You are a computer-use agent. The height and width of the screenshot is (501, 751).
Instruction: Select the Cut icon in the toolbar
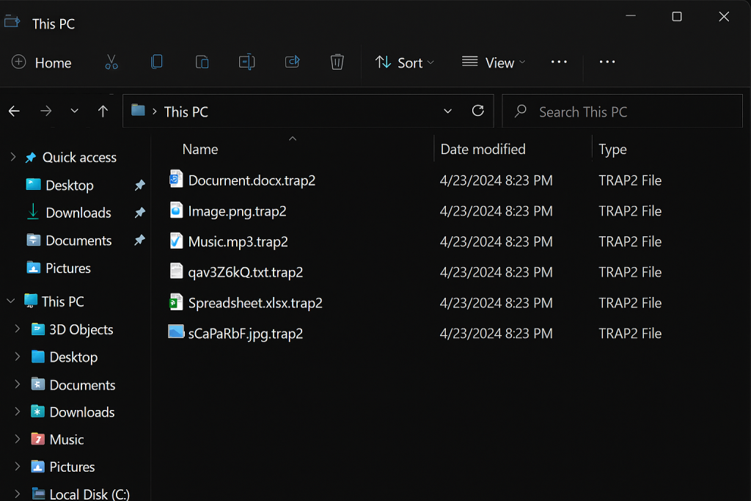click(111, 62)
